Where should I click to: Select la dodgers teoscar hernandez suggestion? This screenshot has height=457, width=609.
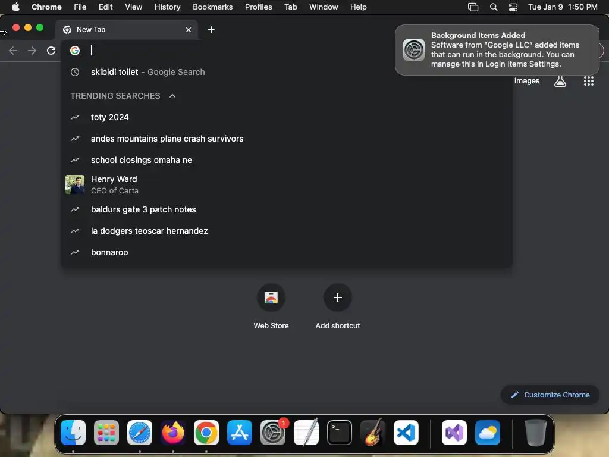287,231
